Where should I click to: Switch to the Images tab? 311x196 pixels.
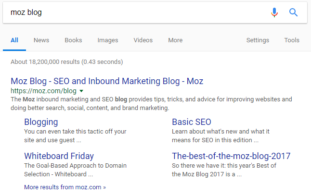pos(108,40)
